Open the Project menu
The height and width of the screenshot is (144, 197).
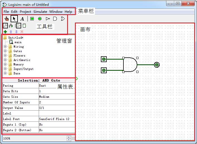point(25,12)
